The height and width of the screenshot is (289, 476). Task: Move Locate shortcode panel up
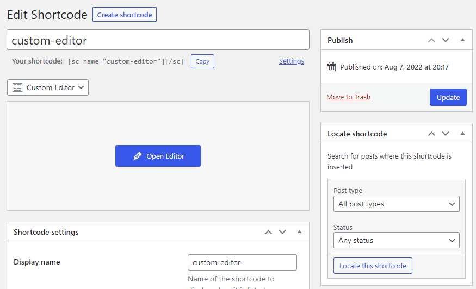click(x=431, y=134)
